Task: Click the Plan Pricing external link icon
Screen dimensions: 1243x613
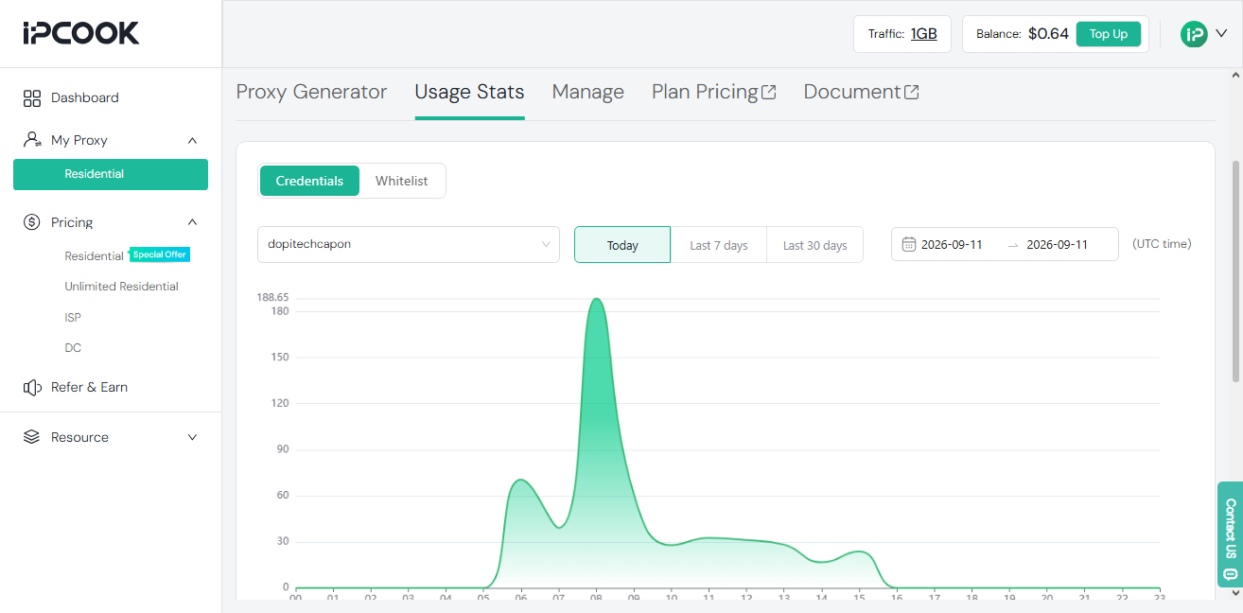Action: coord(769,92)
